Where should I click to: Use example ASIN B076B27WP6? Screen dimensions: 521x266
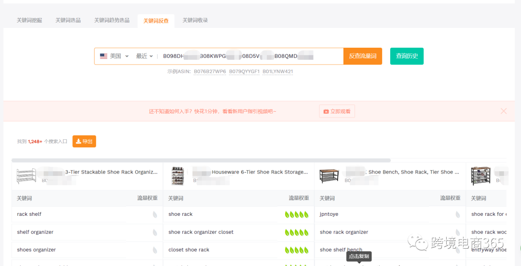click(x=210, y=71)
